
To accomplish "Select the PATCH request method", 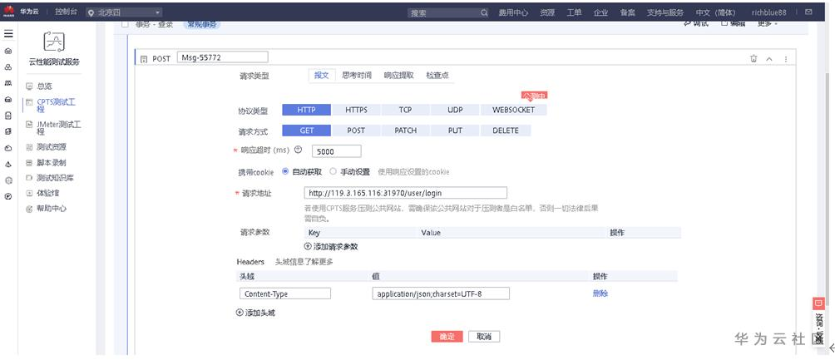I will (405, 131).
